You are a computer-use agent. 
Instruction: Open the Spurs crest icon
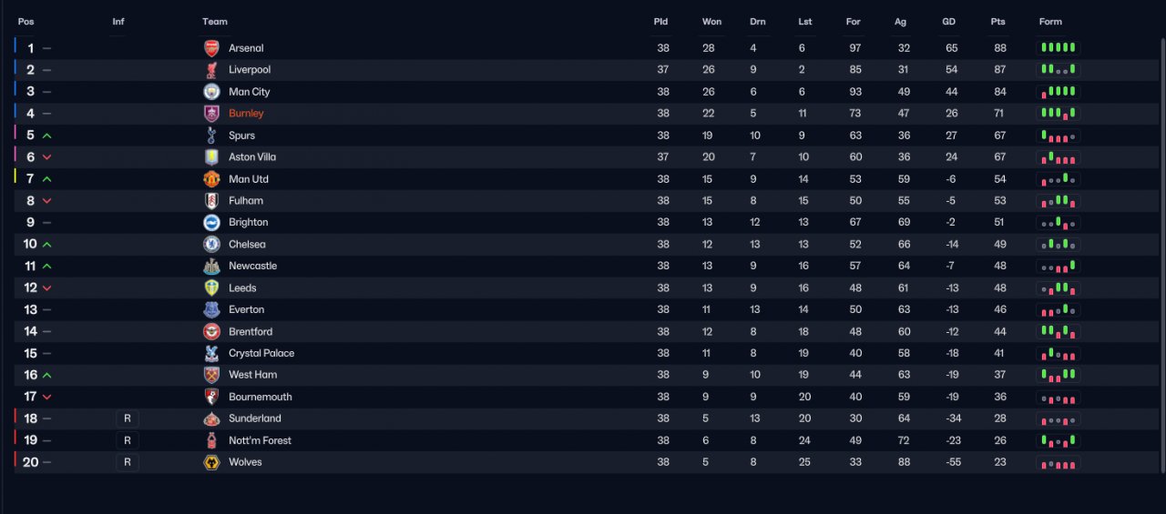click(x=211, y=136)
